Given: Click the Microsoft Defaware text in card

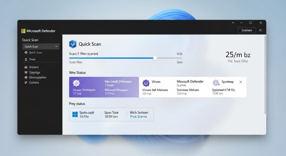Looking at the screenshot, I should click(x=118, y=81).
